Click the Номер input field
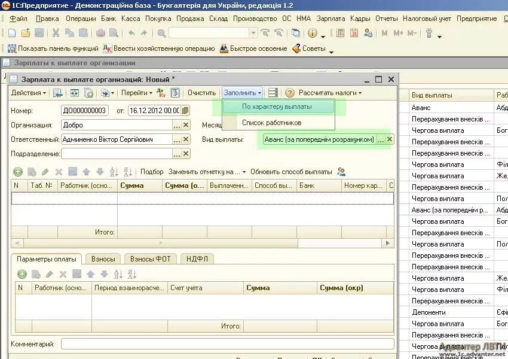 point(84,111)
